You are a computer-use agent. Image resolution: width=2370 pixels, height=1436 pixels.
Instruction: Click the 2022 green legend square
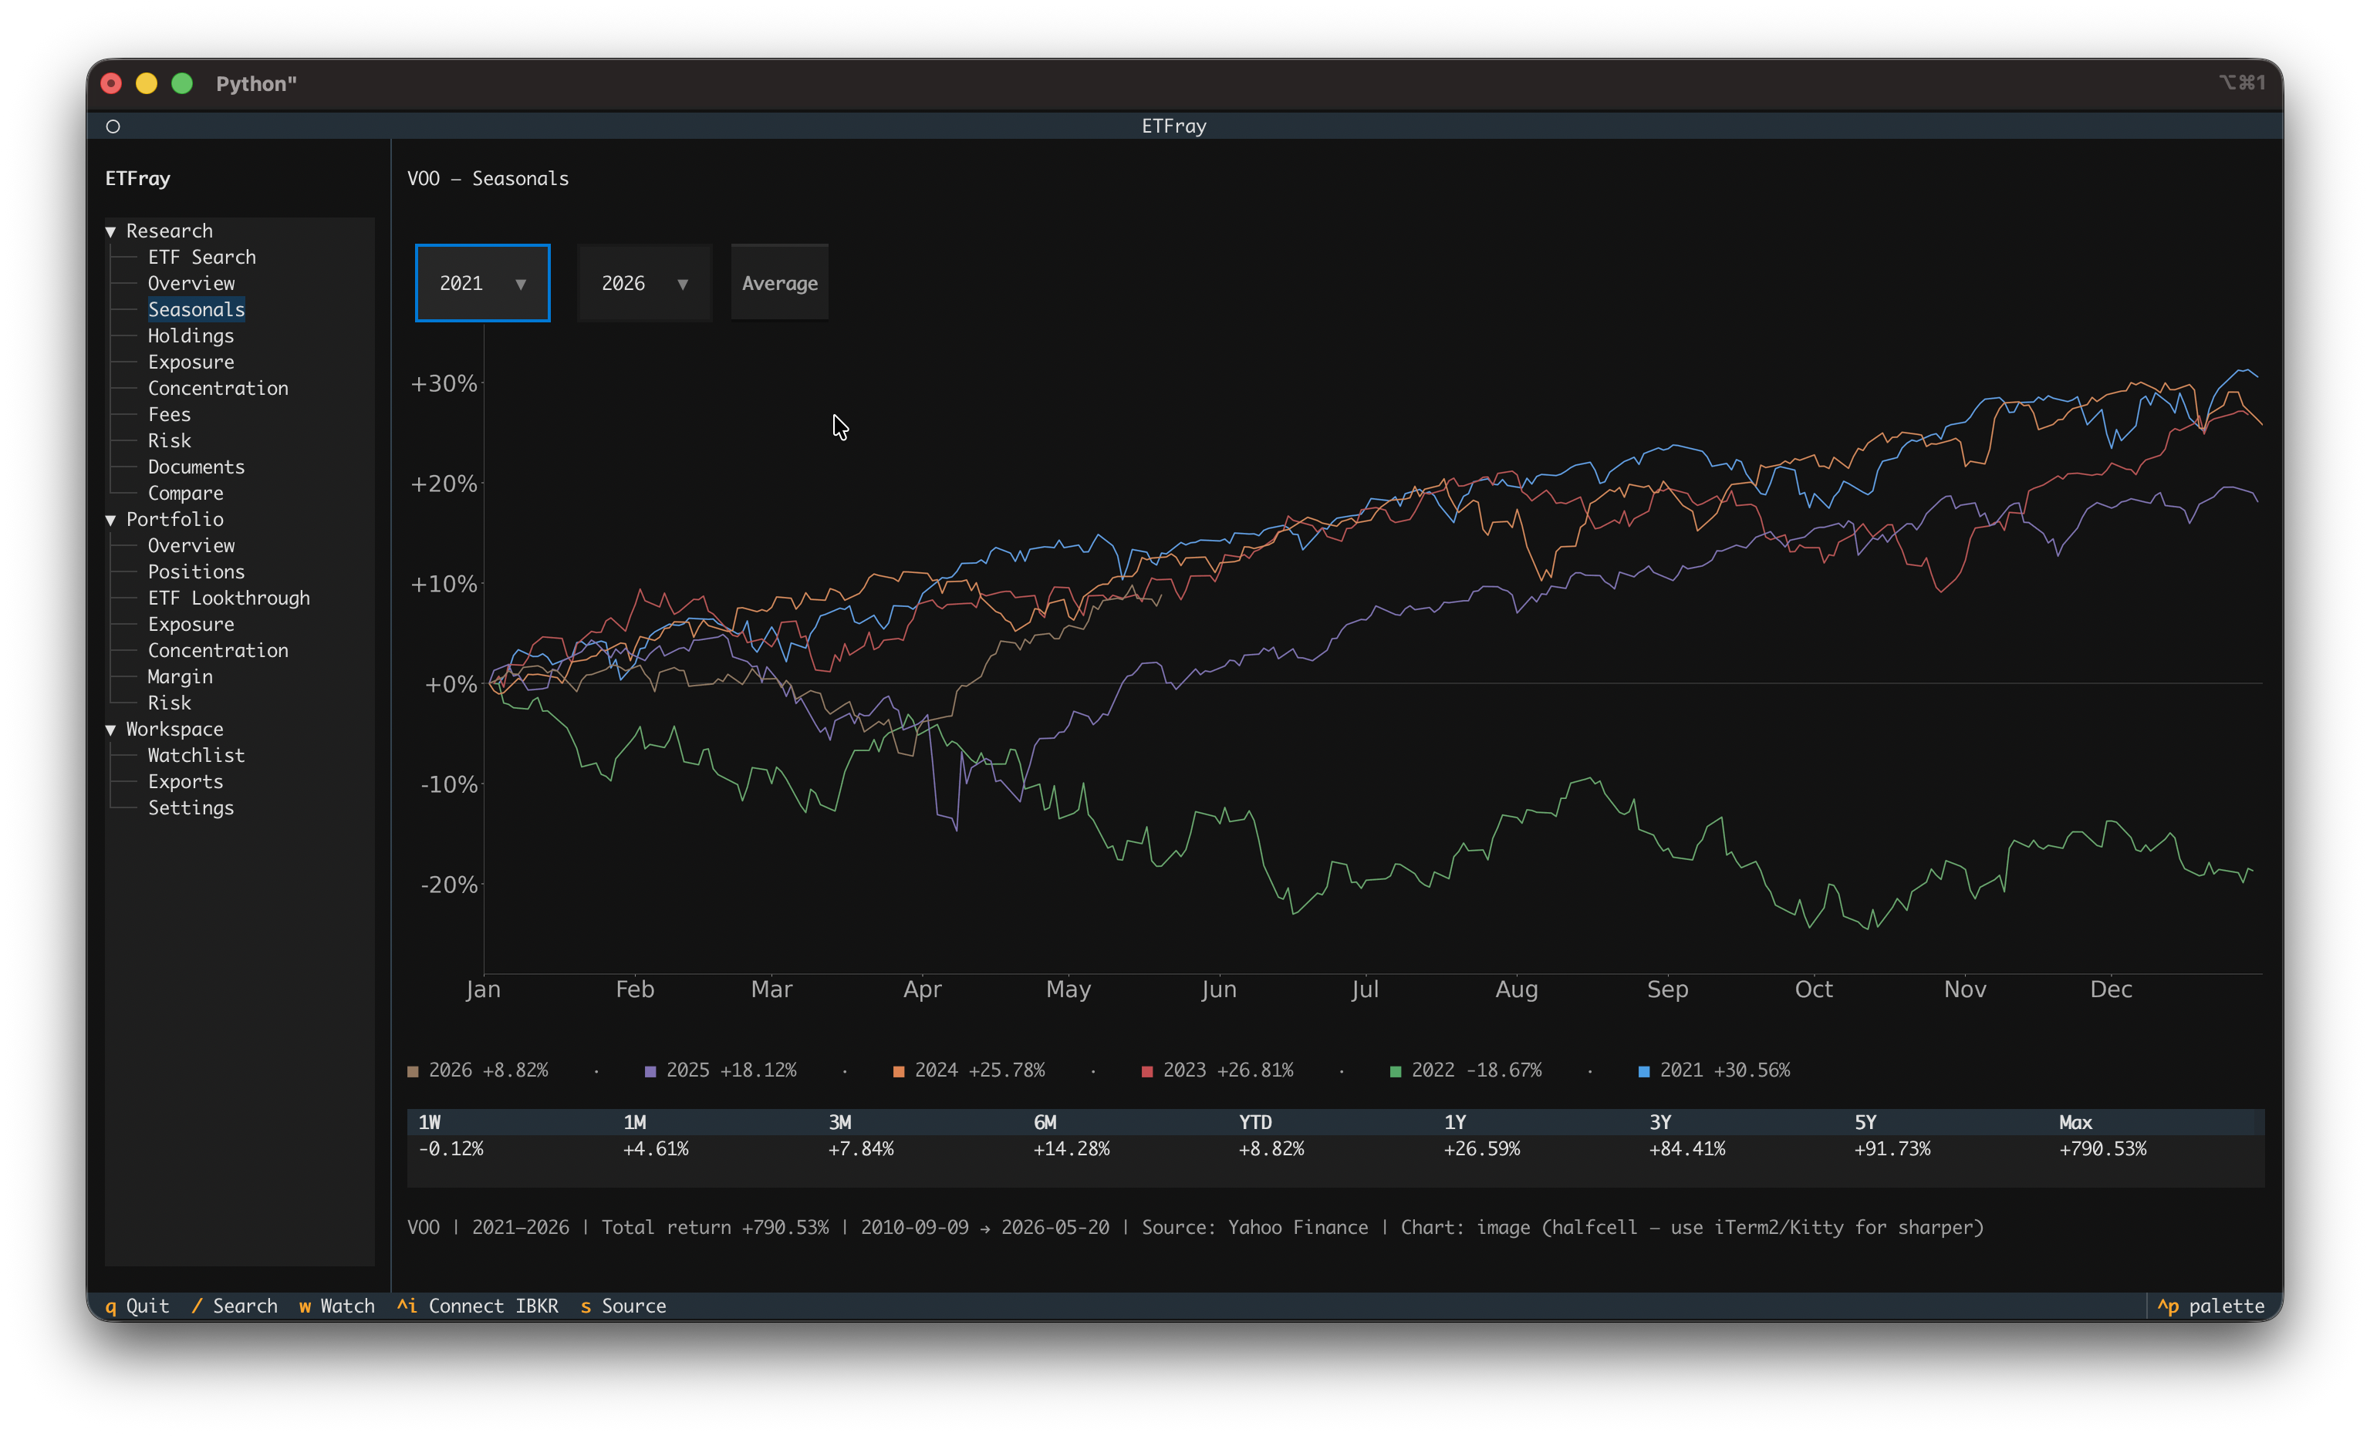[x=1396, y=1071]
